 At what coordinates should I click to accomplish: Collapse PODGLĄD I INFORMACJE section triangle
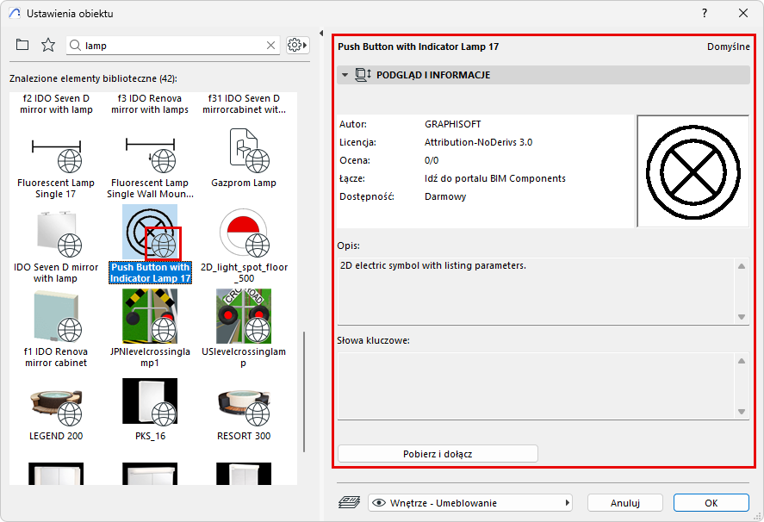point(345,75)
